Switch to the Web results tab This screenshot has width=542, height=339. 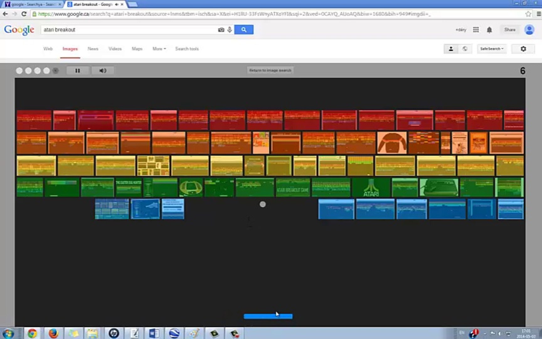pos(48,49)
